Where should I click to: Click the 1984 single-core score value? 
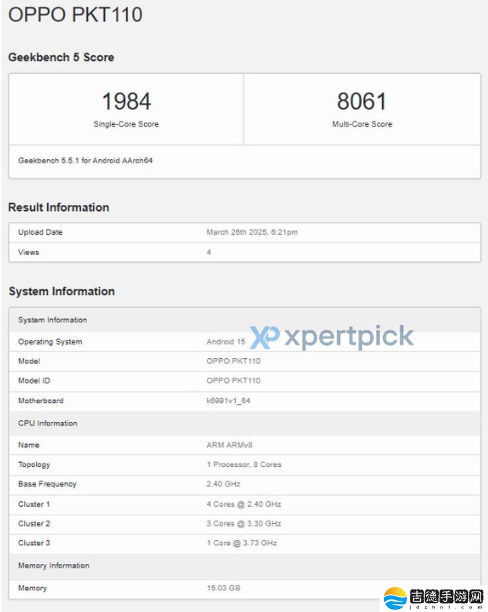point(126,101)
